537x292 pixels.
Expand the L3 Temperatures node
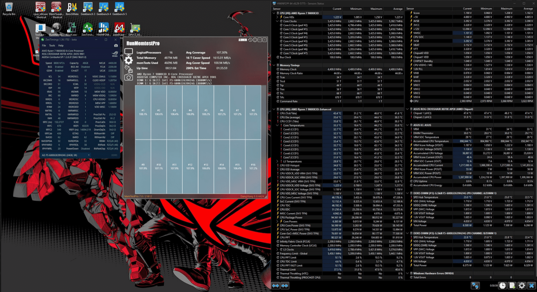point(277,162)
